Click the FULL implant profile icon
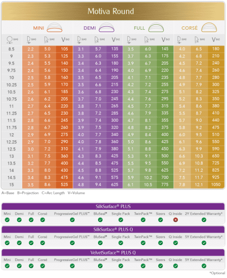The width and height of the screenshot is (227, 278). coord(156,28)
